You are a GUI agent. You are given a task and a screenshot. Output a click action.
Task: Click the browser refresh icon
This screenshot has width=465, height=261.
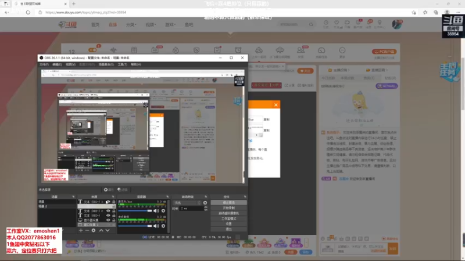pos(28,12)
